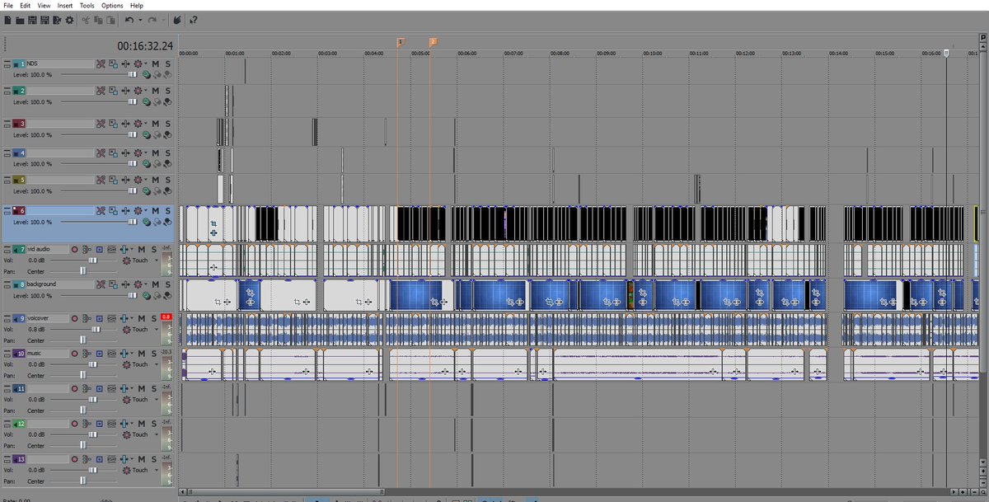Open automation settings dropdown on background track
Image resolution: width=989 pixels, height=502 pixels.
[146, 284]
